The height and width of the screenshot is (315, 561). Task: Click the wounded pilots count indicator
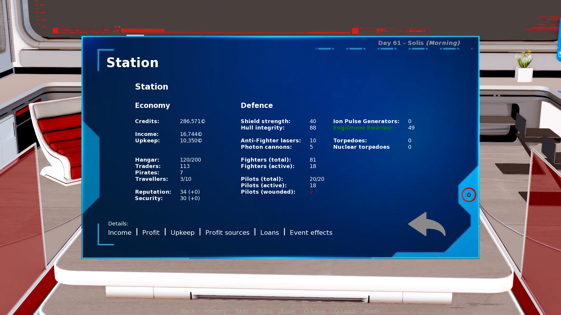(311, 192)
